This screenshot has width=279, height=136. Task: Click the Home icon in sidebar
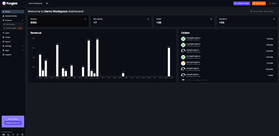point(3,12)
